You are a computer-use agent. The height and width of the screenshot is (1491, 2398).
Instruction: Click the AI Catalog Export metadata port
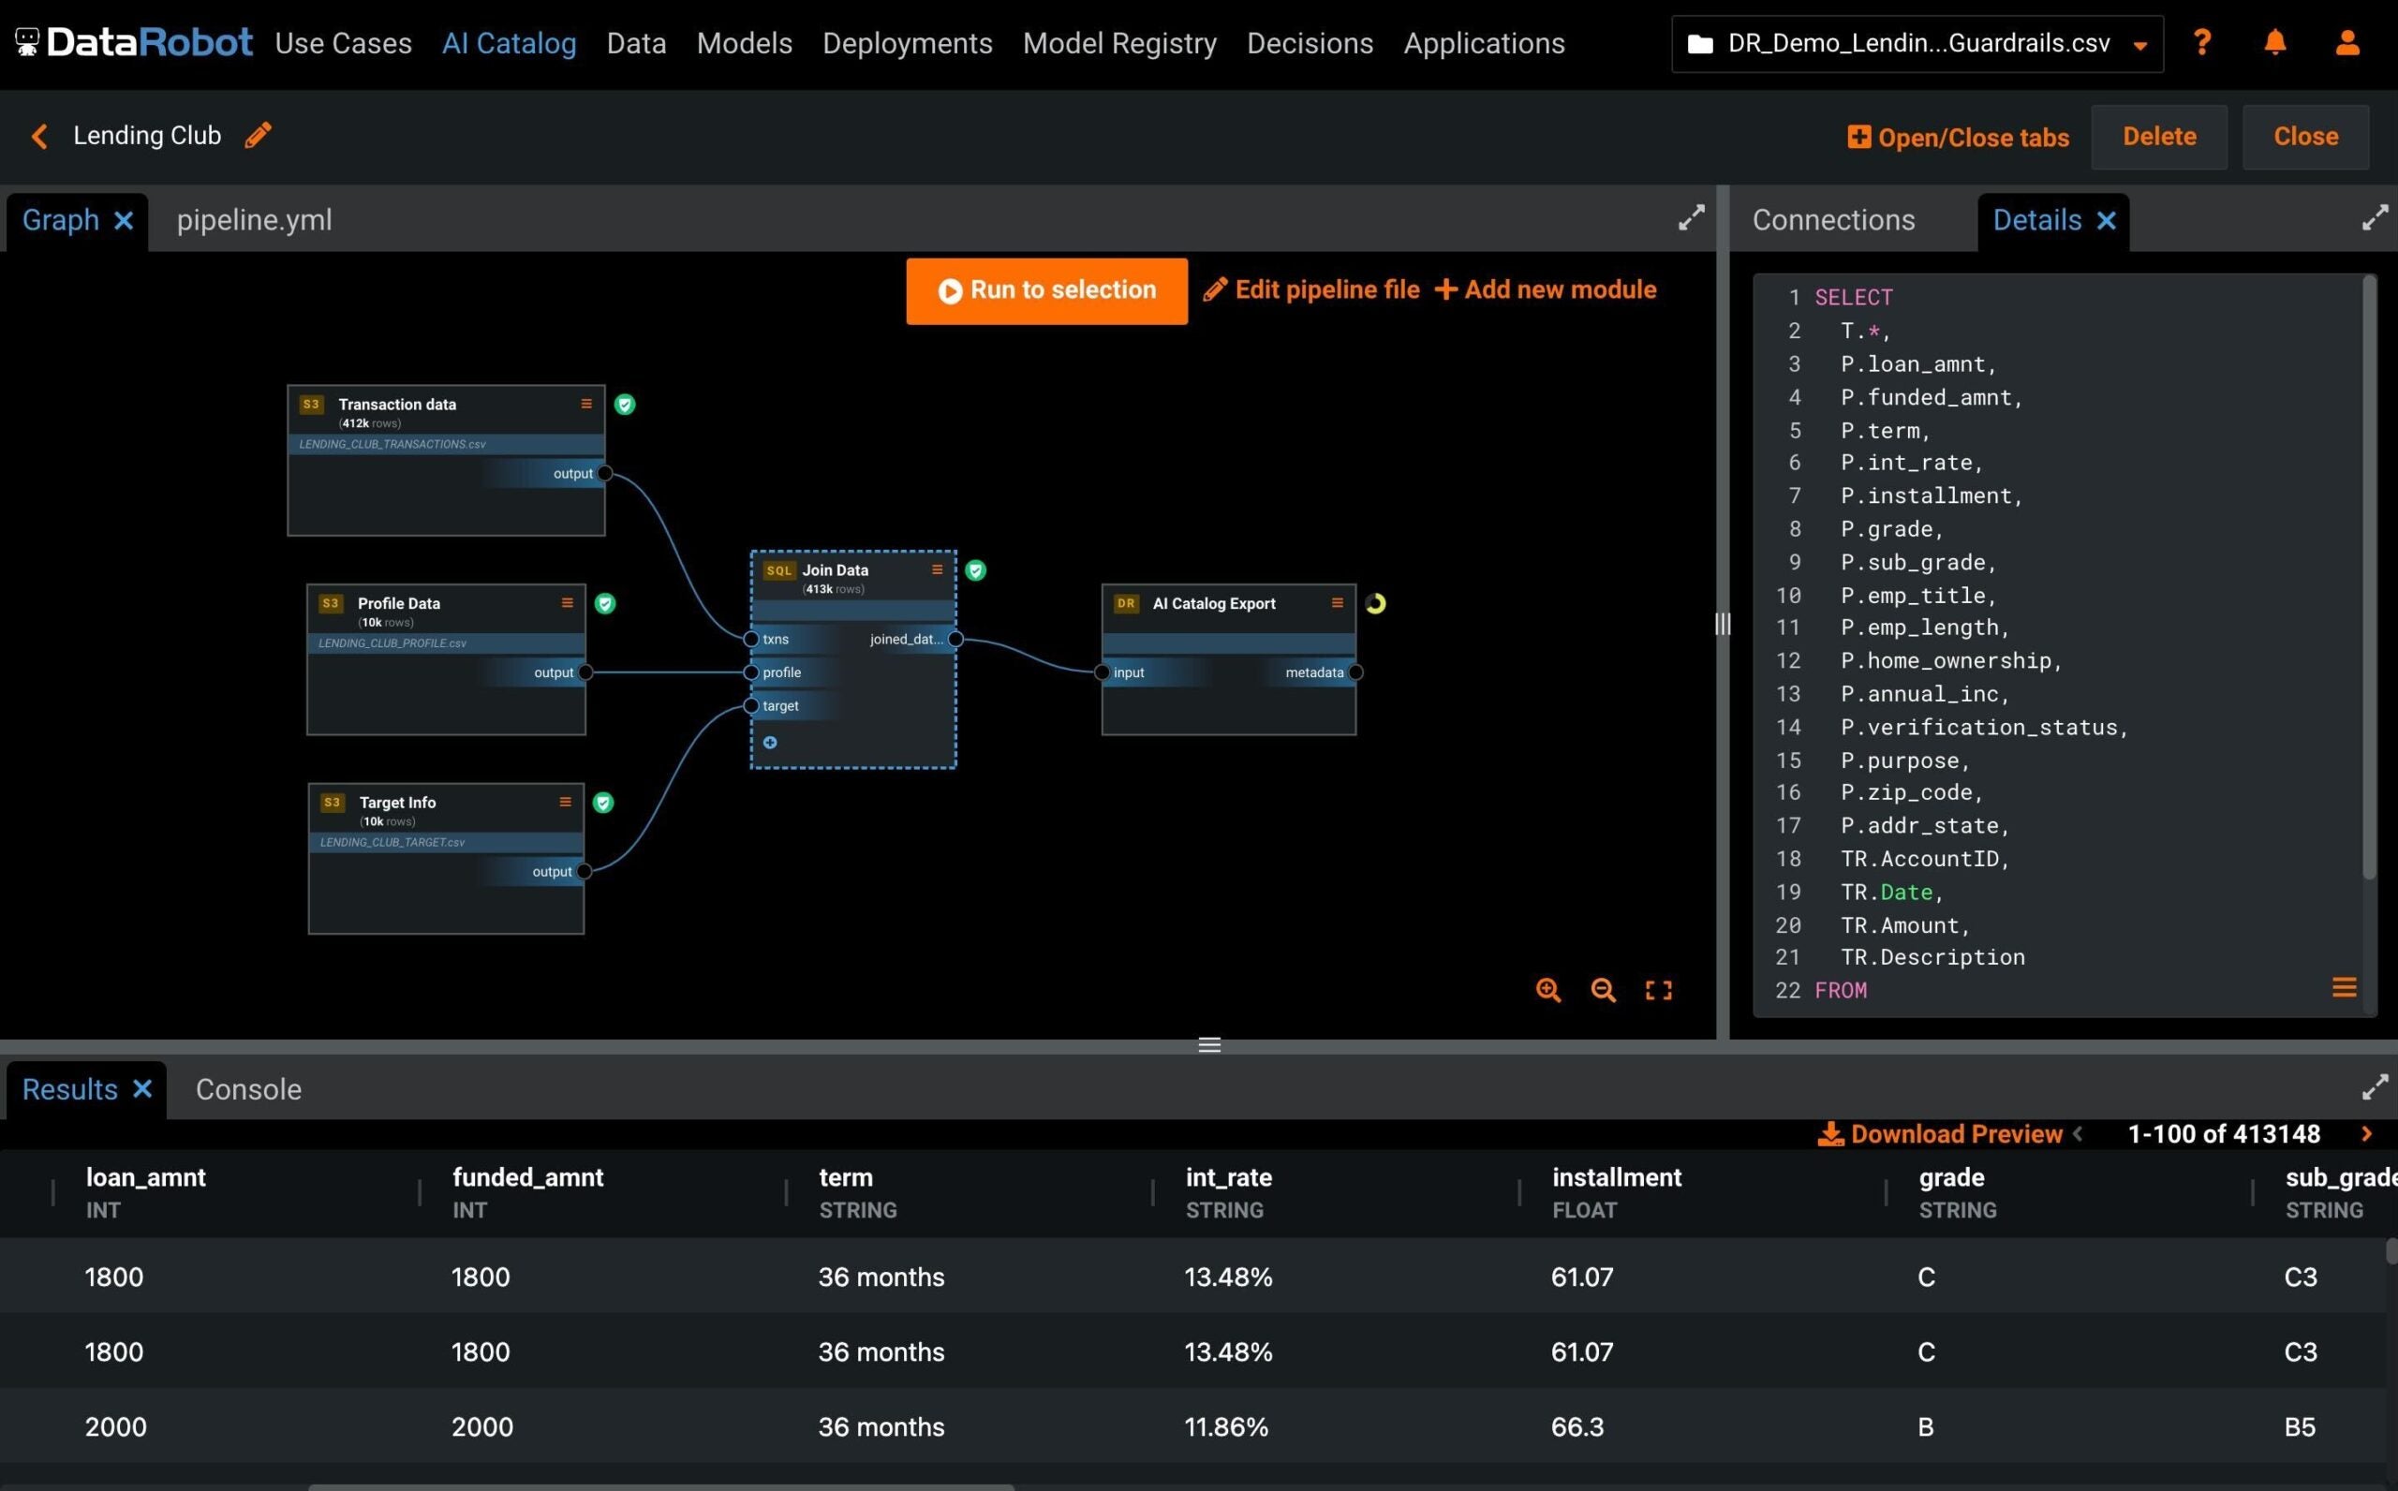pos(1355,672)
